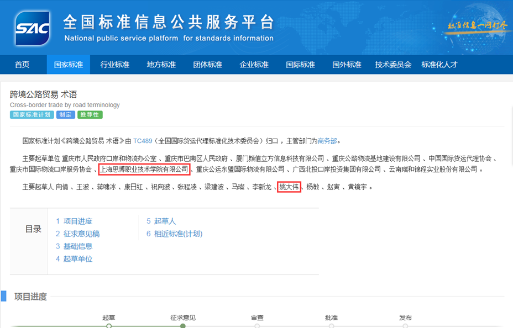Open the 标准化人才 tab

tap(439, 65)
